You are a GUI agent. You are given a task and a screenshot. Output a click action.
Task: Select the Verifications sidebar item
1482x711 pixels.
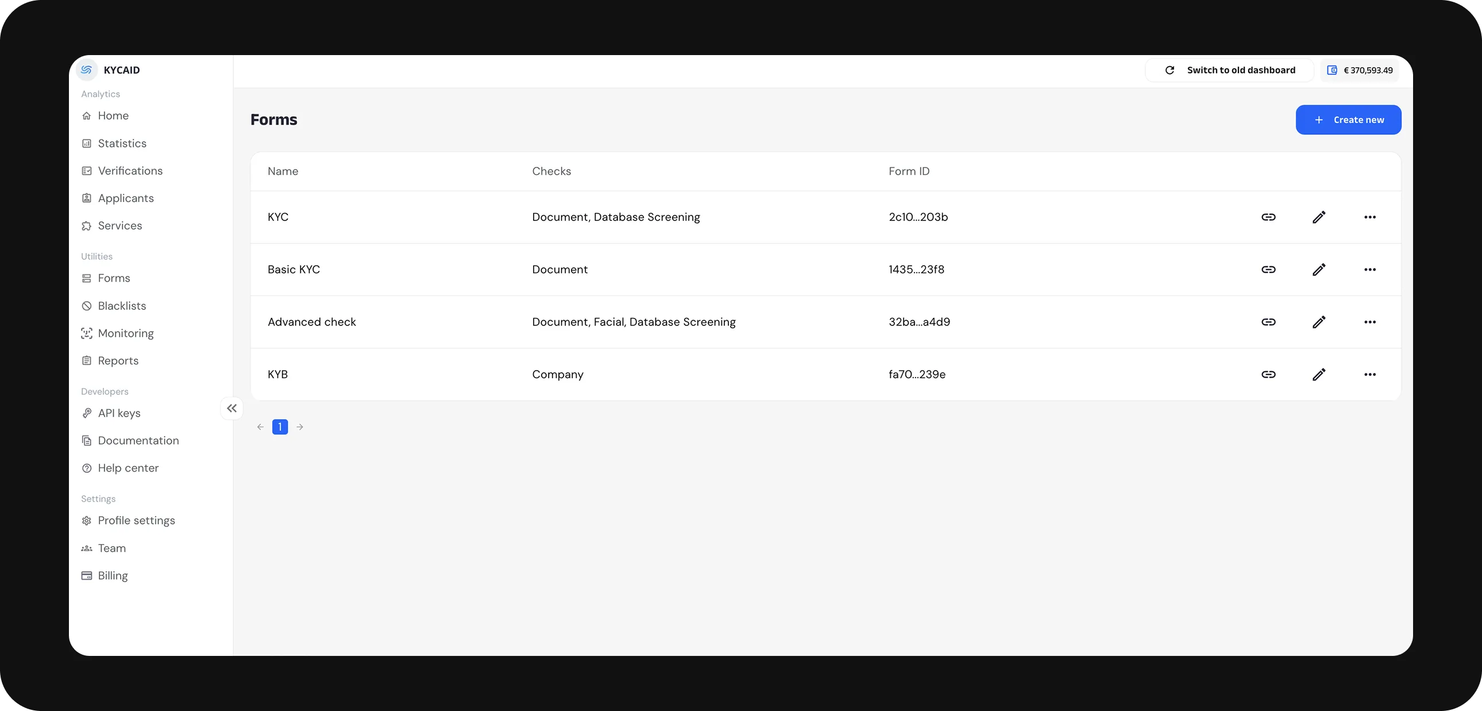(129, 170)
